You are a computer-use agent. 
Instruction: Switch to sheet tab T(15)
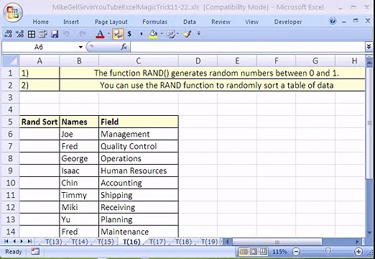[106, 242]
